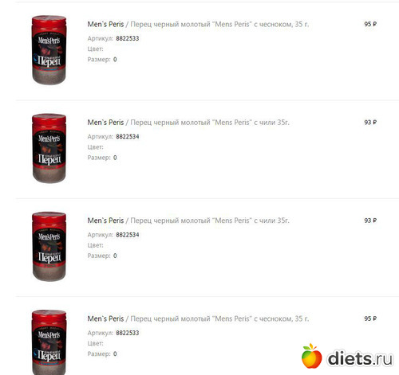Viewport: 399px width, 375px height.
Task: Click the 95 ₽ price of first item
Action: tap(370, 24)
